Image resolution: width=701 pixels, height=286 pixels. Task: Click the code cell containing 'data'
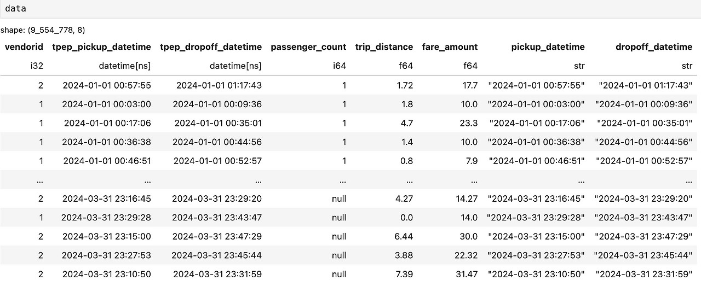(350, 9)
